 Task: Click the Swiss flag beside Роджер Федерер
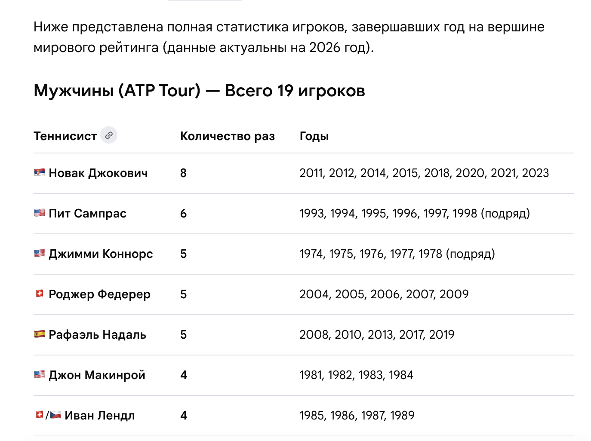40,294
